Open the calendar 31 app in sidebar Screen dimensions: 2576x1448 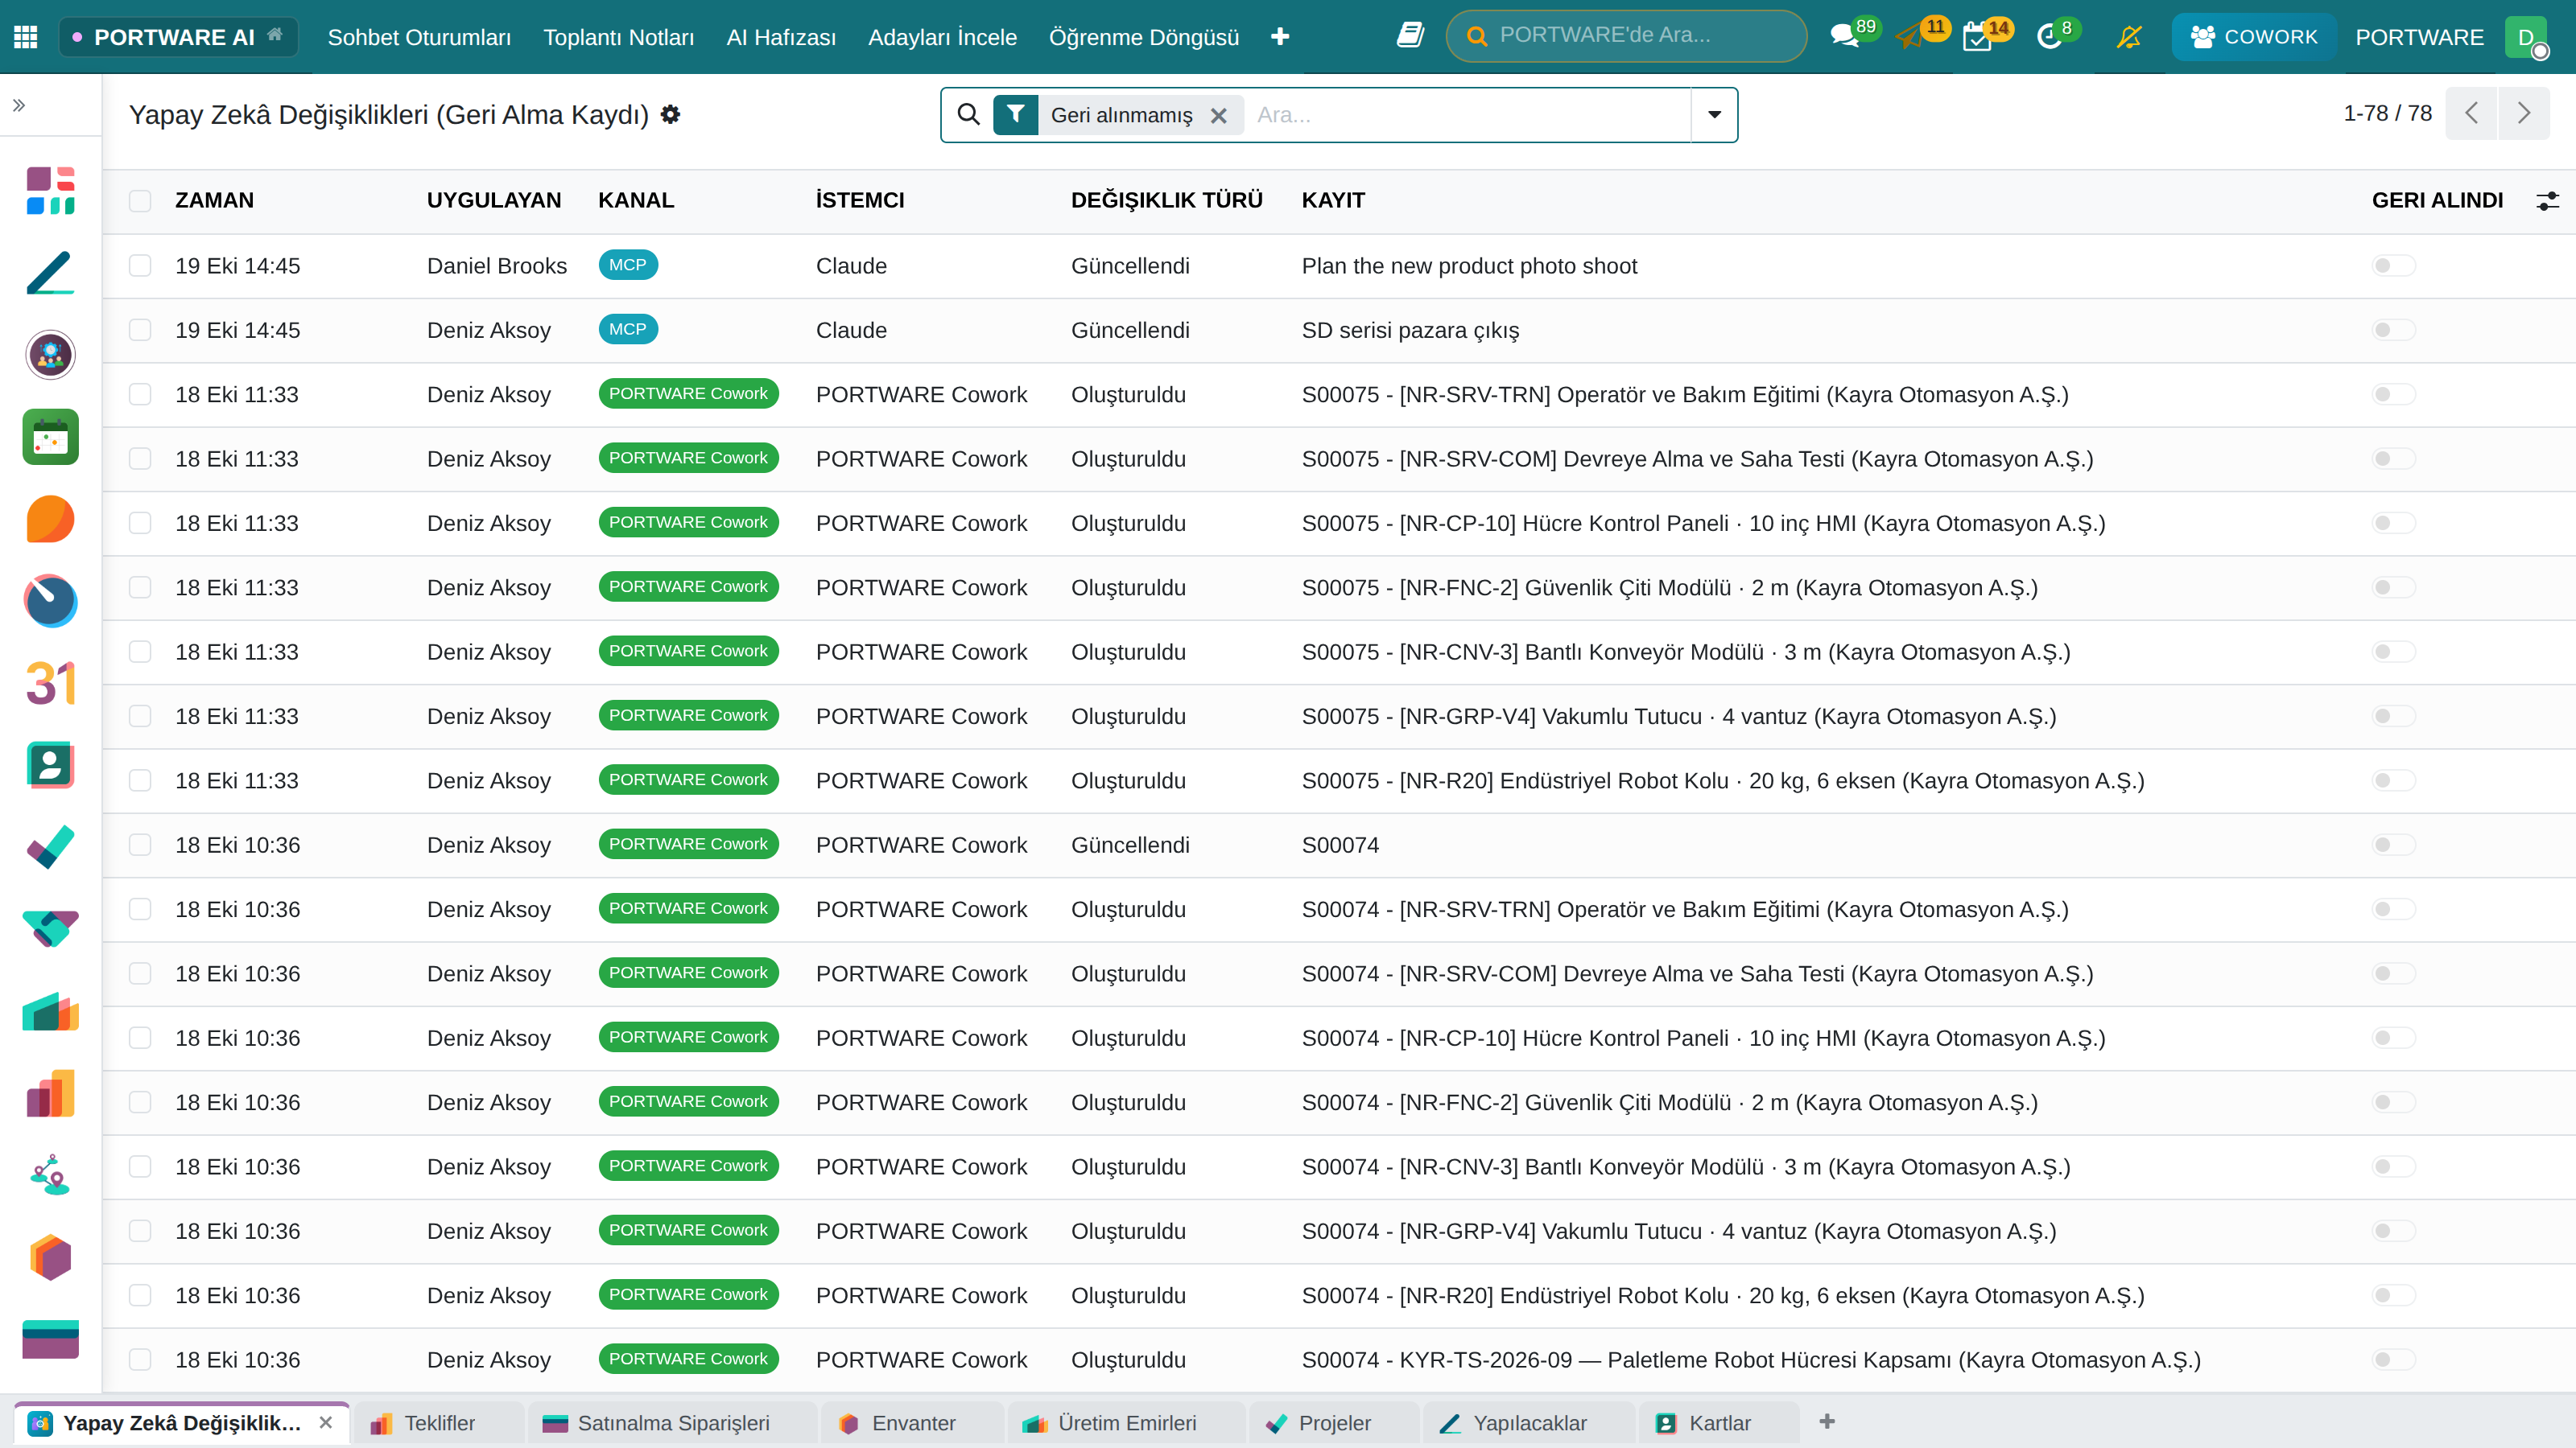tap(50, 684)
